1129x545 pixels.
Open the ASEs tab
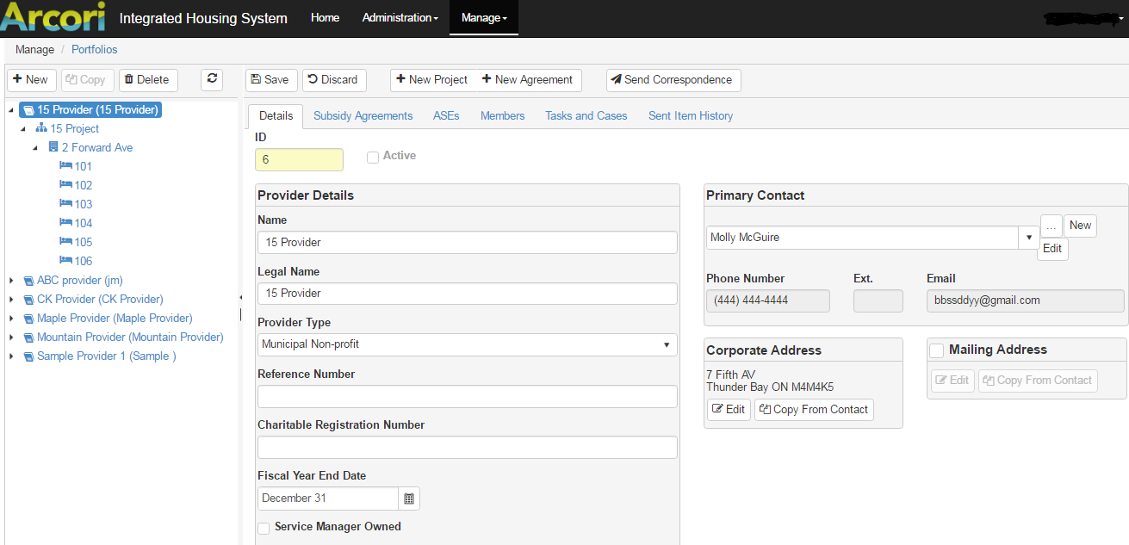point(446,115)
